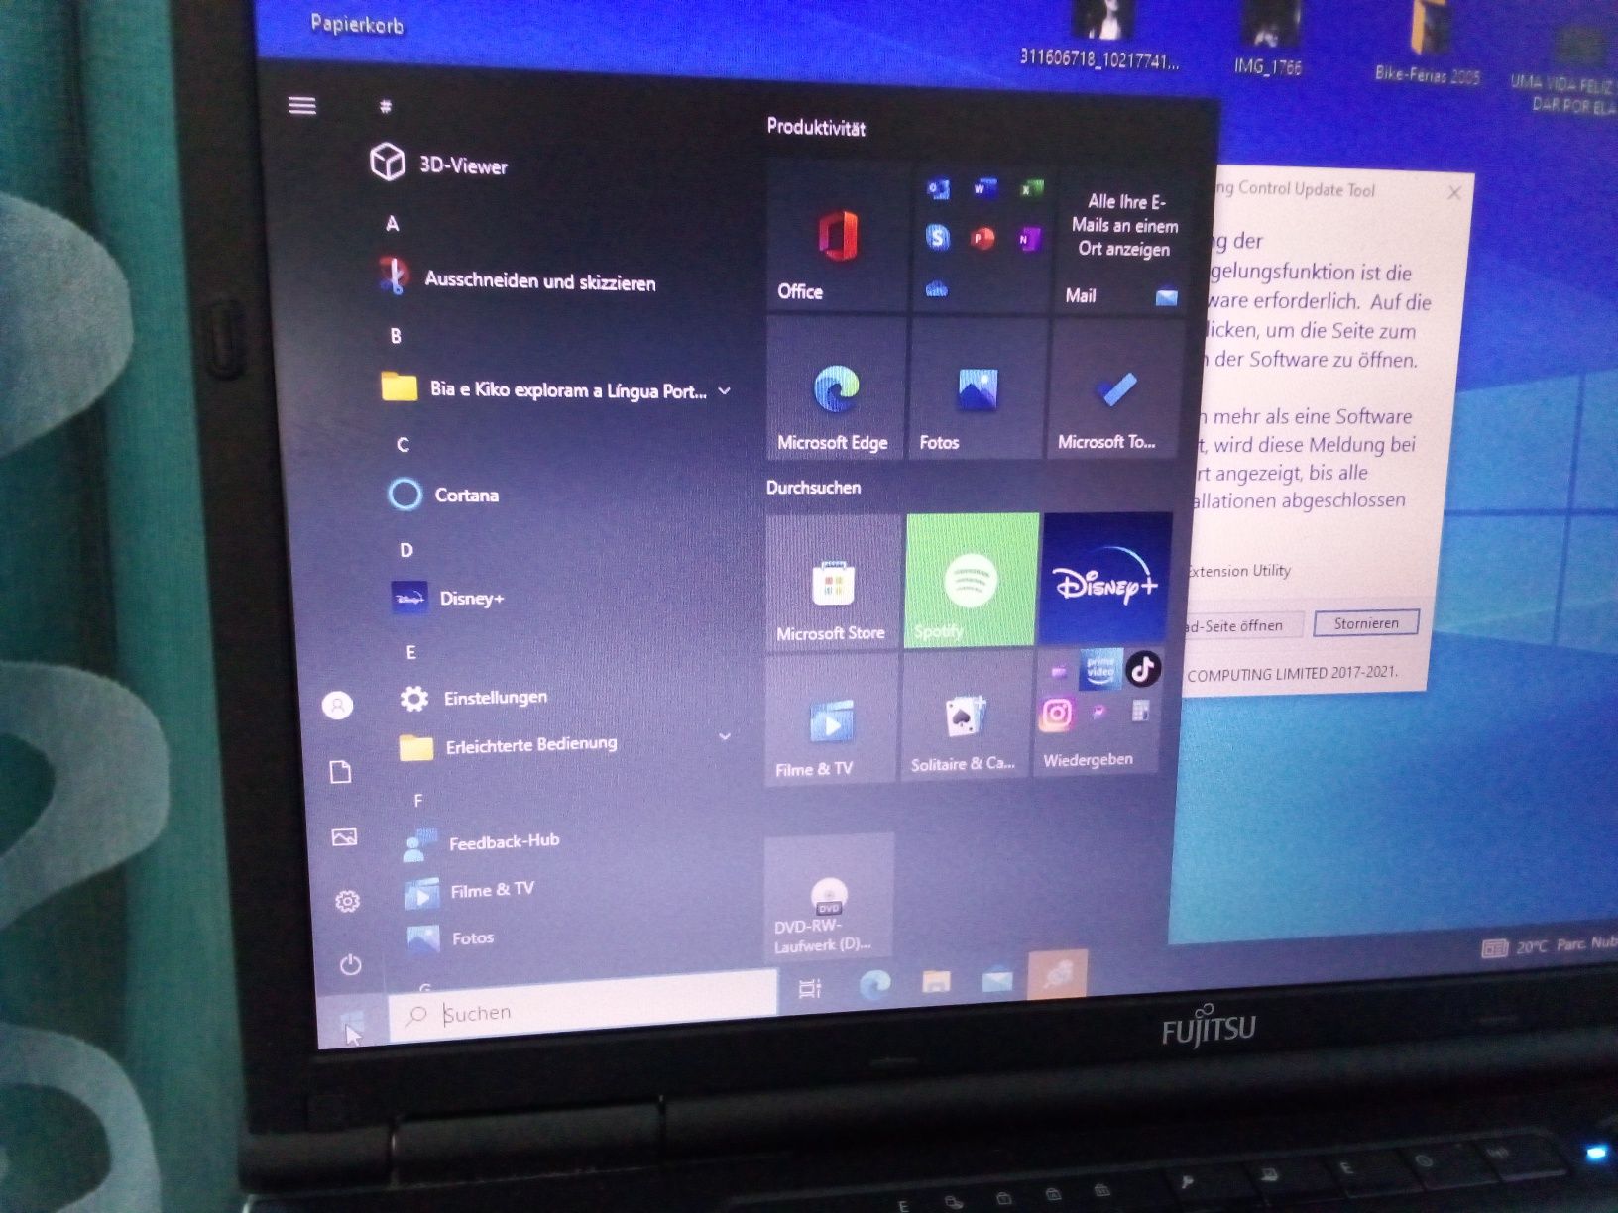
Task: Open the Bike-Ferias 2005 desktop folder
Action: click(1428, 45)
